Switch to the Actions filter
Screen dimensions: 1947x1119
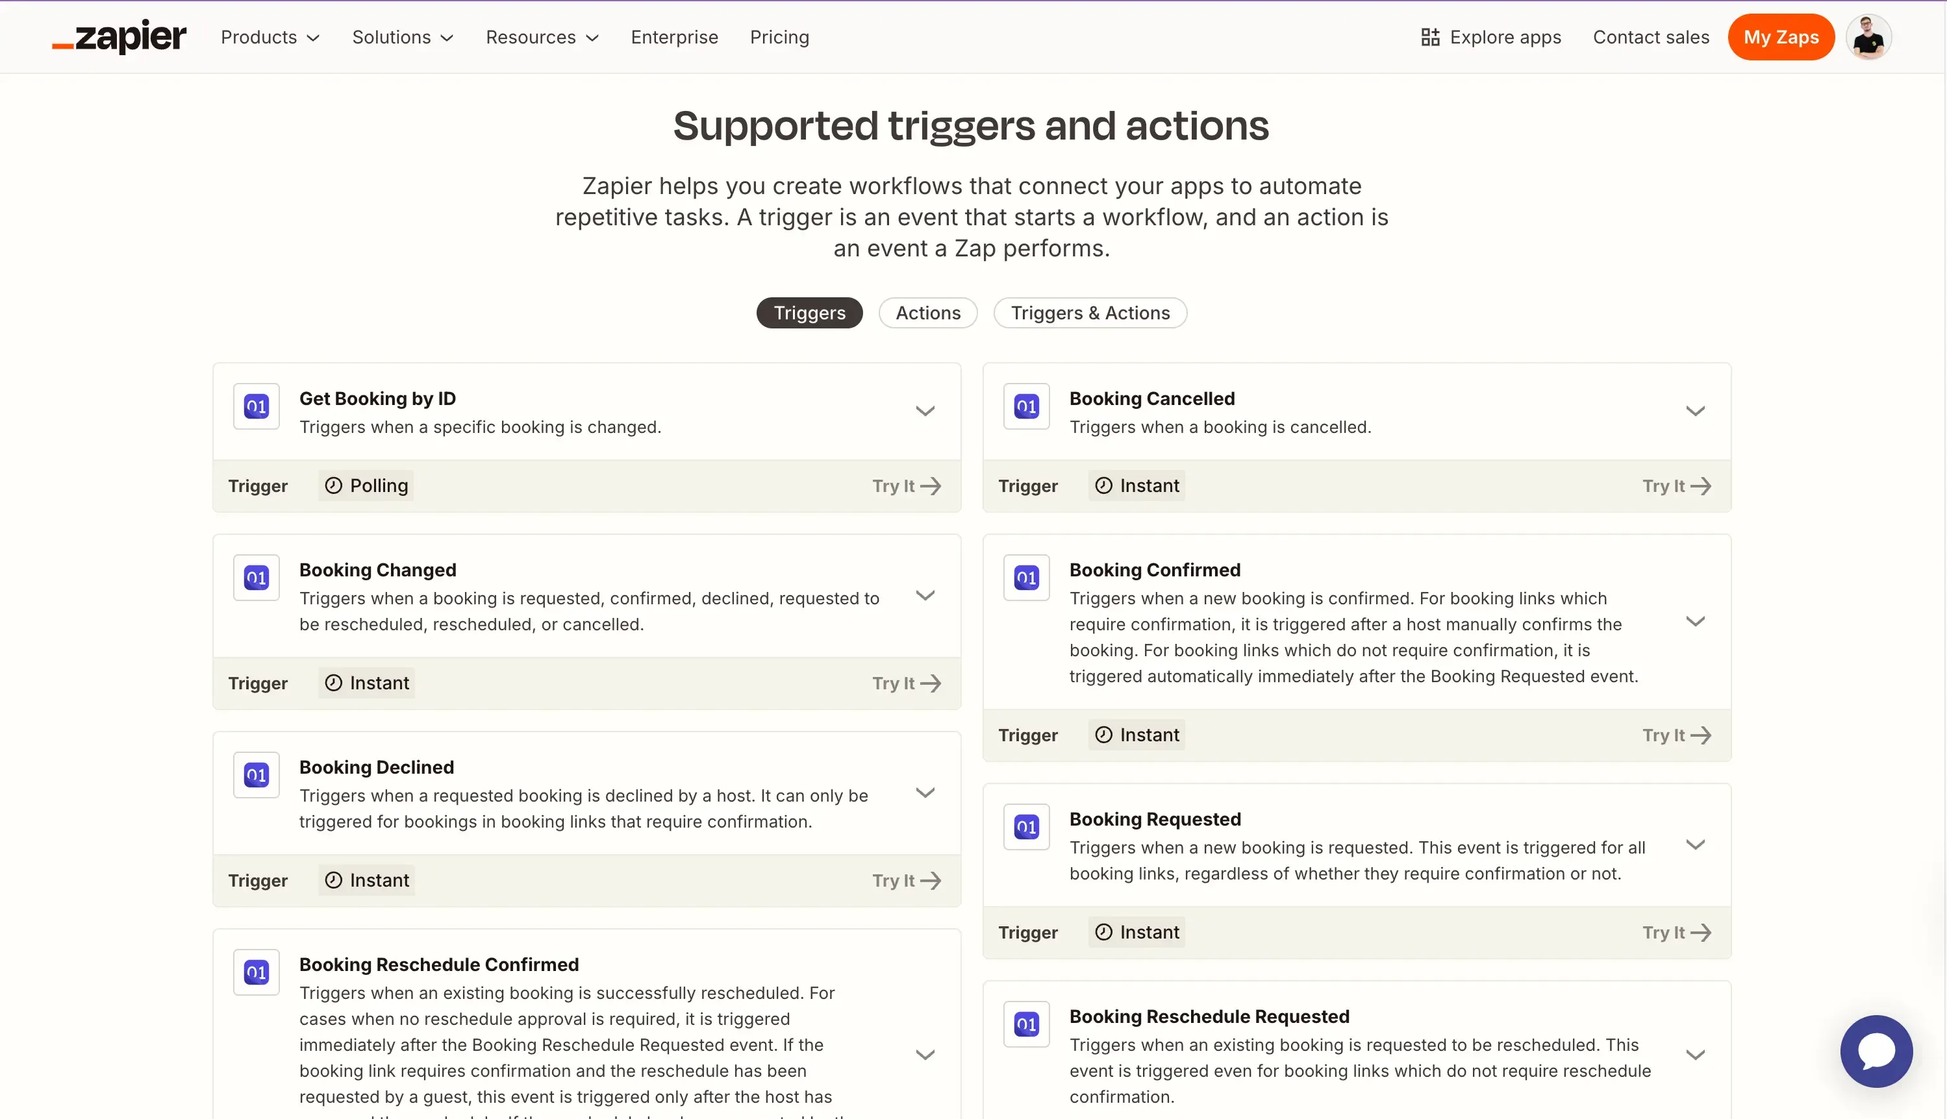[x=927, y=313]
